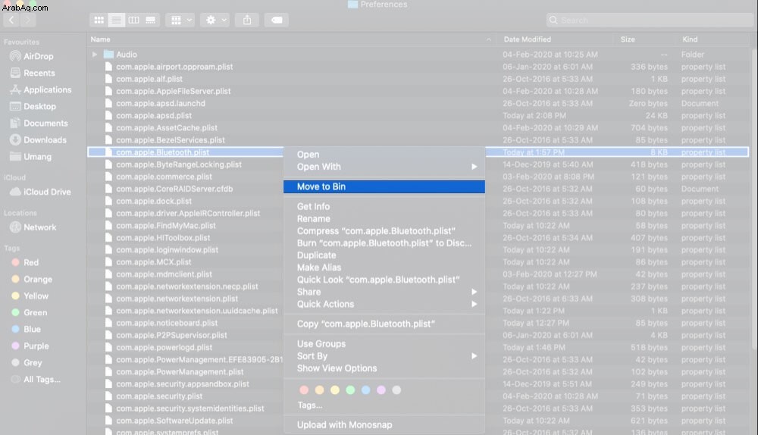Click the Edit Tags toolbar button
The width and height of the screenshot is (758, 435).
[x=277, y=20]
